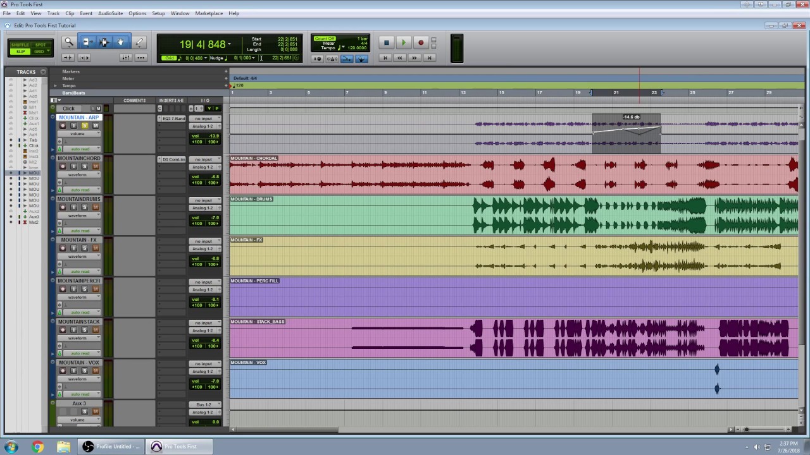The height and width of the screenshot is (455, 810).
Task: Select the Zoomer (magnifier) tool
Action: 69,42
